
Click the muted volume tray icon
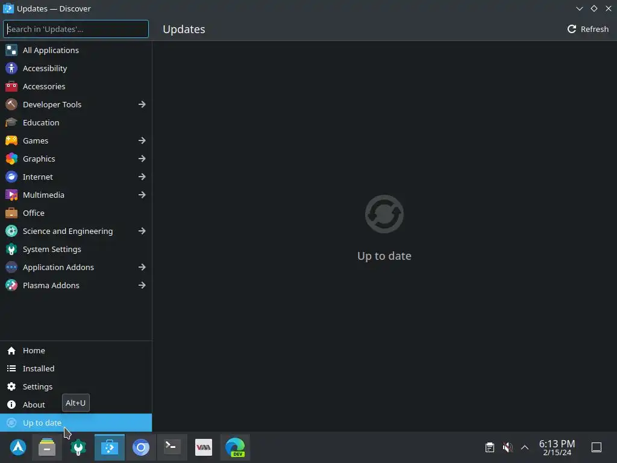coord(507,447)
